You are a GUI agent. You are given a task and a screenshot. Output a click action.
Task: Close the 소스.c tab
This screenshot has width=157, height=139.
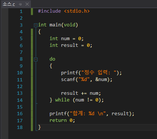(27, 4)
